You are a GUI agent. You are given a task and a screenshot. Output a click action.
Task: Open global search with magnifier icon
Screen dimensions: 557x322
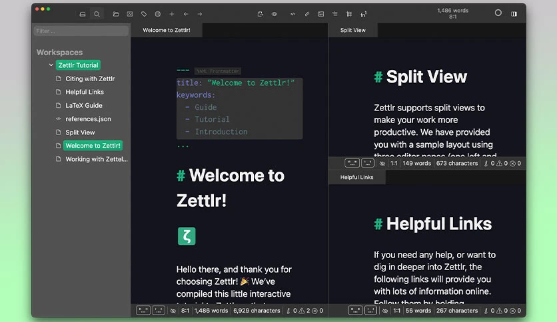pos(97,14)
